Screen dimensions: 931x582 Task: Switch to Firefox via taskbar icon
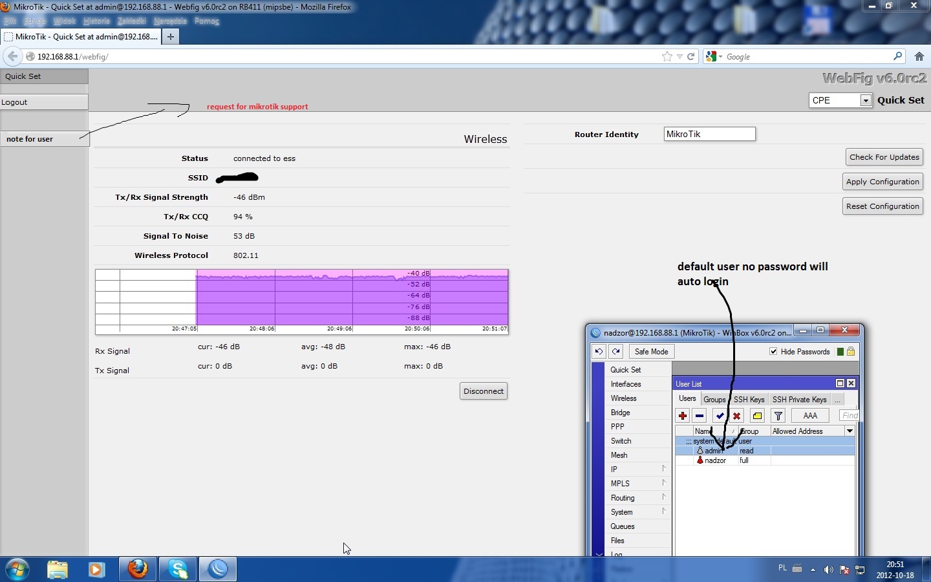click(138, 570)
